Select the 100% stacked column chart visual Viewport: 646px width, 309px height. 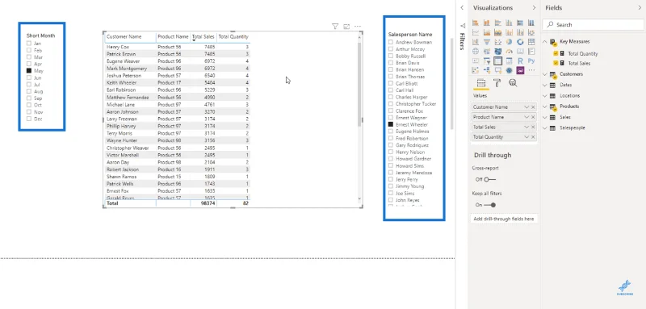531,23
